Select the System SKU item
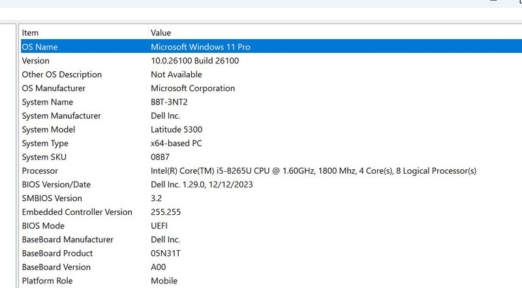This screenshot has width=522, height=288. pos(44,157)
